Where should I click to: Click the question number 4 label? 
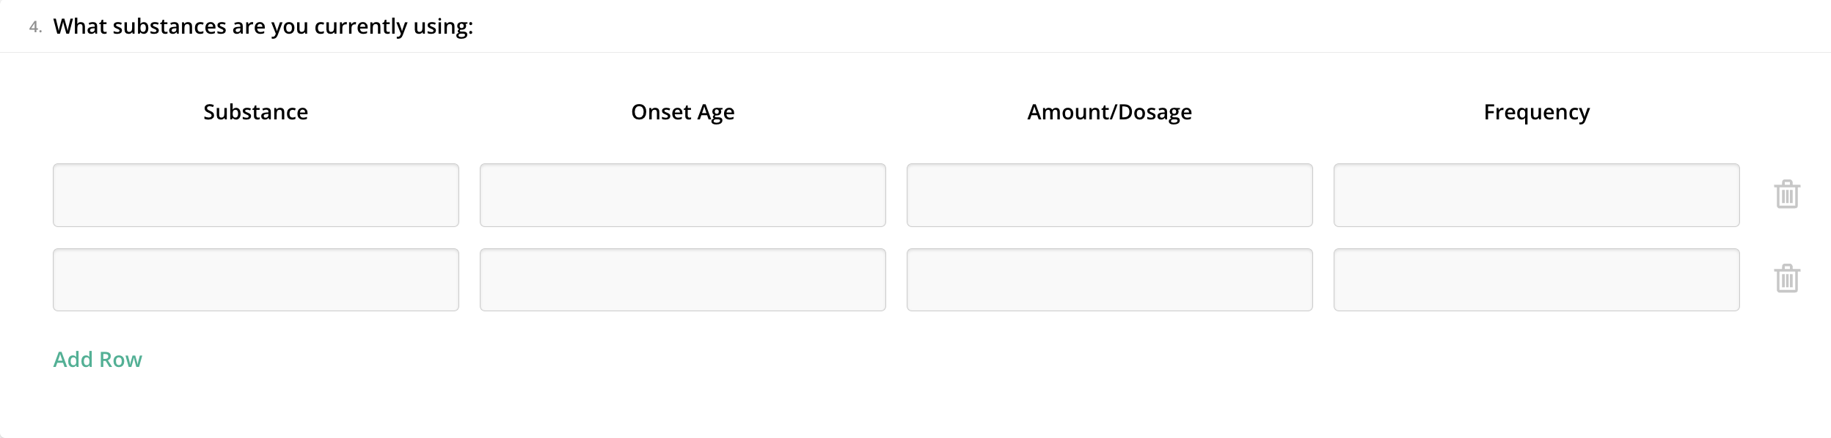[35, 27]
